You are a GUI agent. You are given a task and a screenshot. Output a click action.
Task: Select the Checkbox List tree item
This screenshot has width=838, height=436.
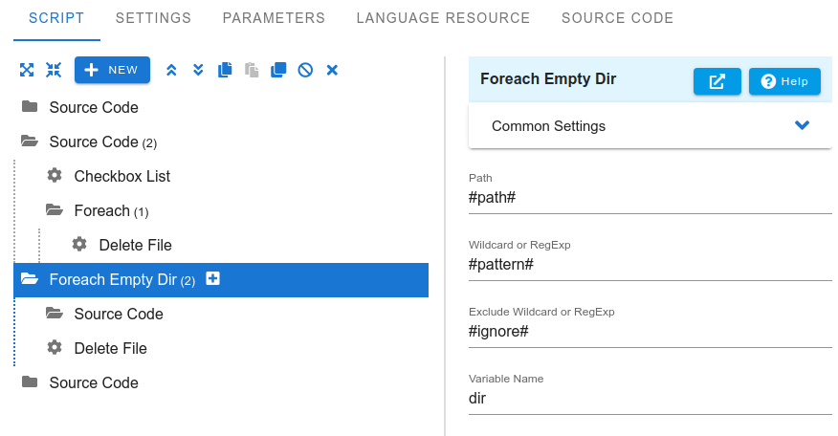[121, 176]
